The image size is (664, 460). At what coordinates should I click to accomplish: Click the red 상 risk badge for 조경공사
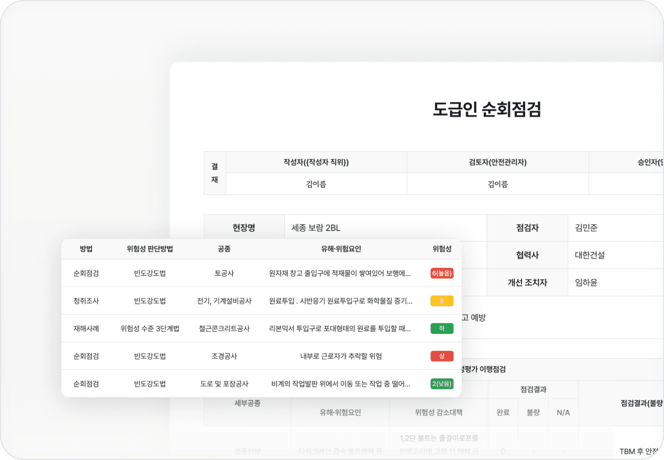pyautogui.click(x=442, y=356)
